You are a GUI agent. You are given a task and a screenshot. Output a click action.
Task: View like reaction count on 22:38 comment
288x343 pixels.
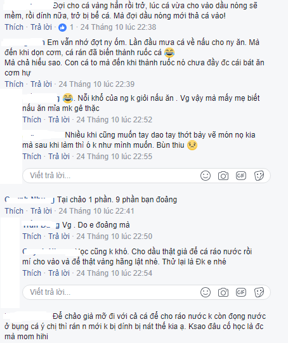pyautogui.click(x=66, y=27)
